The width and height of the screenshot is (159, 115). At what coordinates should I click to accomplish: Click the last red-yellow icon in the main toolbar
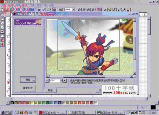point(128,10)
